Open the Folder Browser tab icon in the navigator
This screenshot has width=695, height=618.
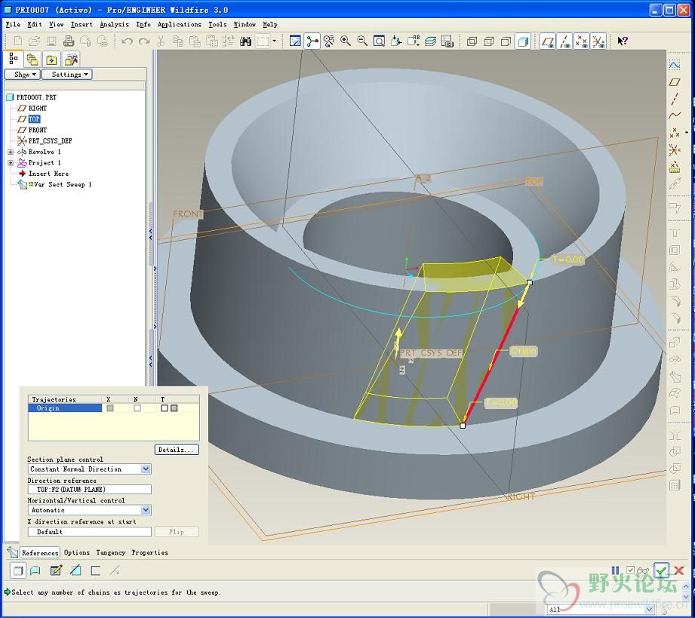point(32,59)
